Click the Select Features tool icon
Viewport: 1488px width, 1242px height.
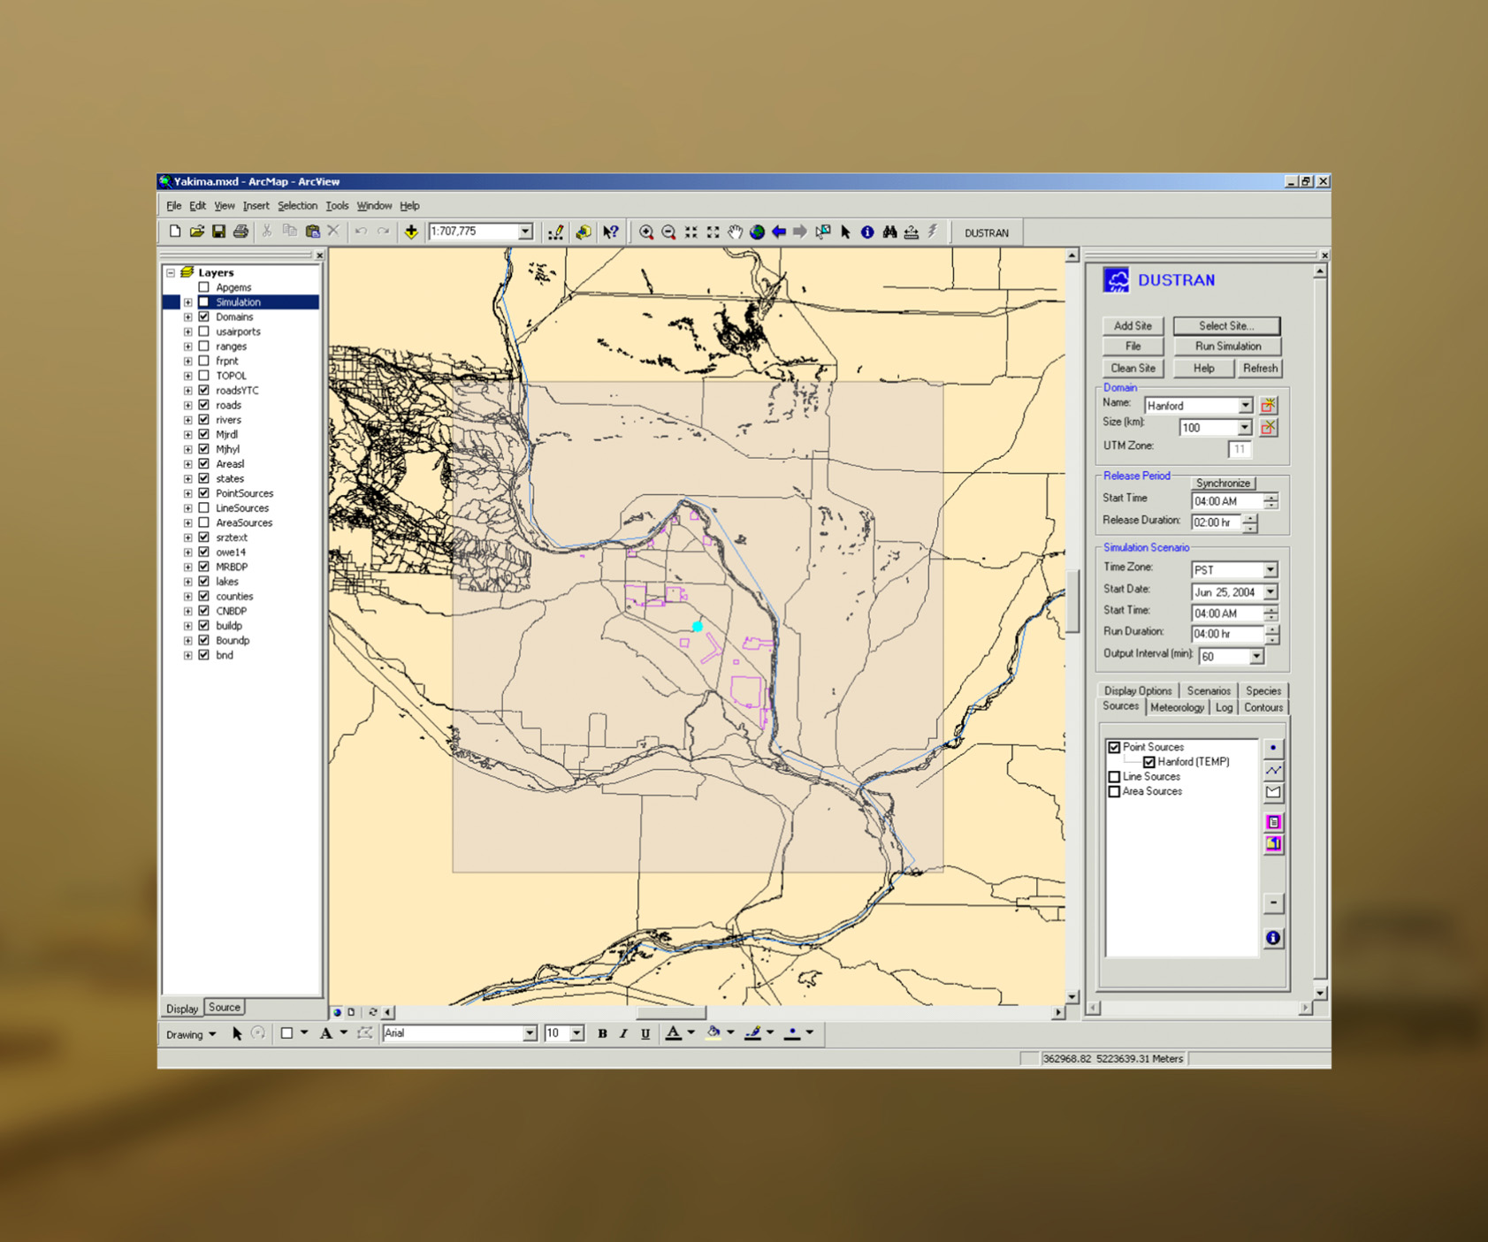pos(823,232)
